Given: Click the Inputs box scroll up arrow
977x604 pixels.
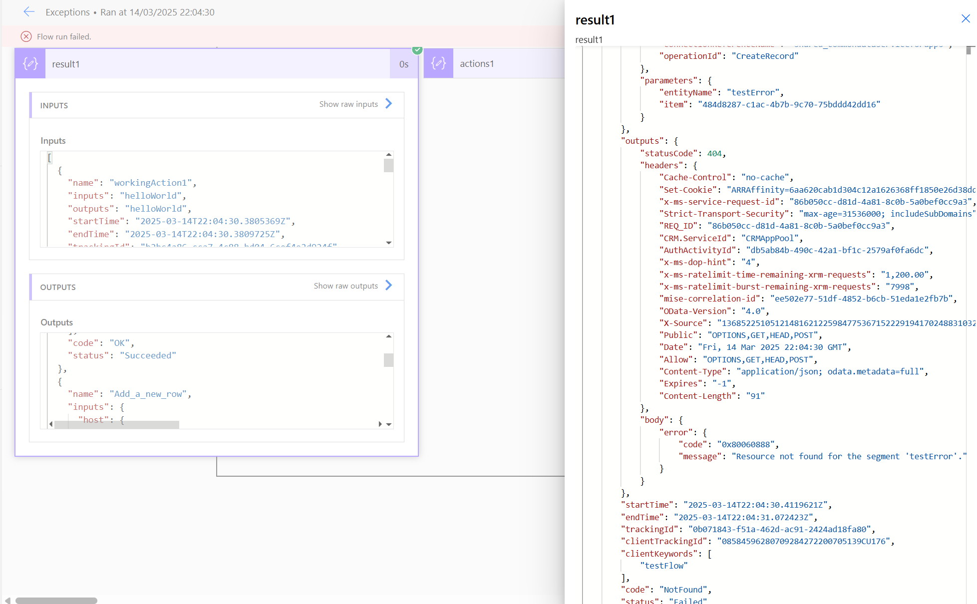Looking at the screenshot, I should [x=388, y=155].
